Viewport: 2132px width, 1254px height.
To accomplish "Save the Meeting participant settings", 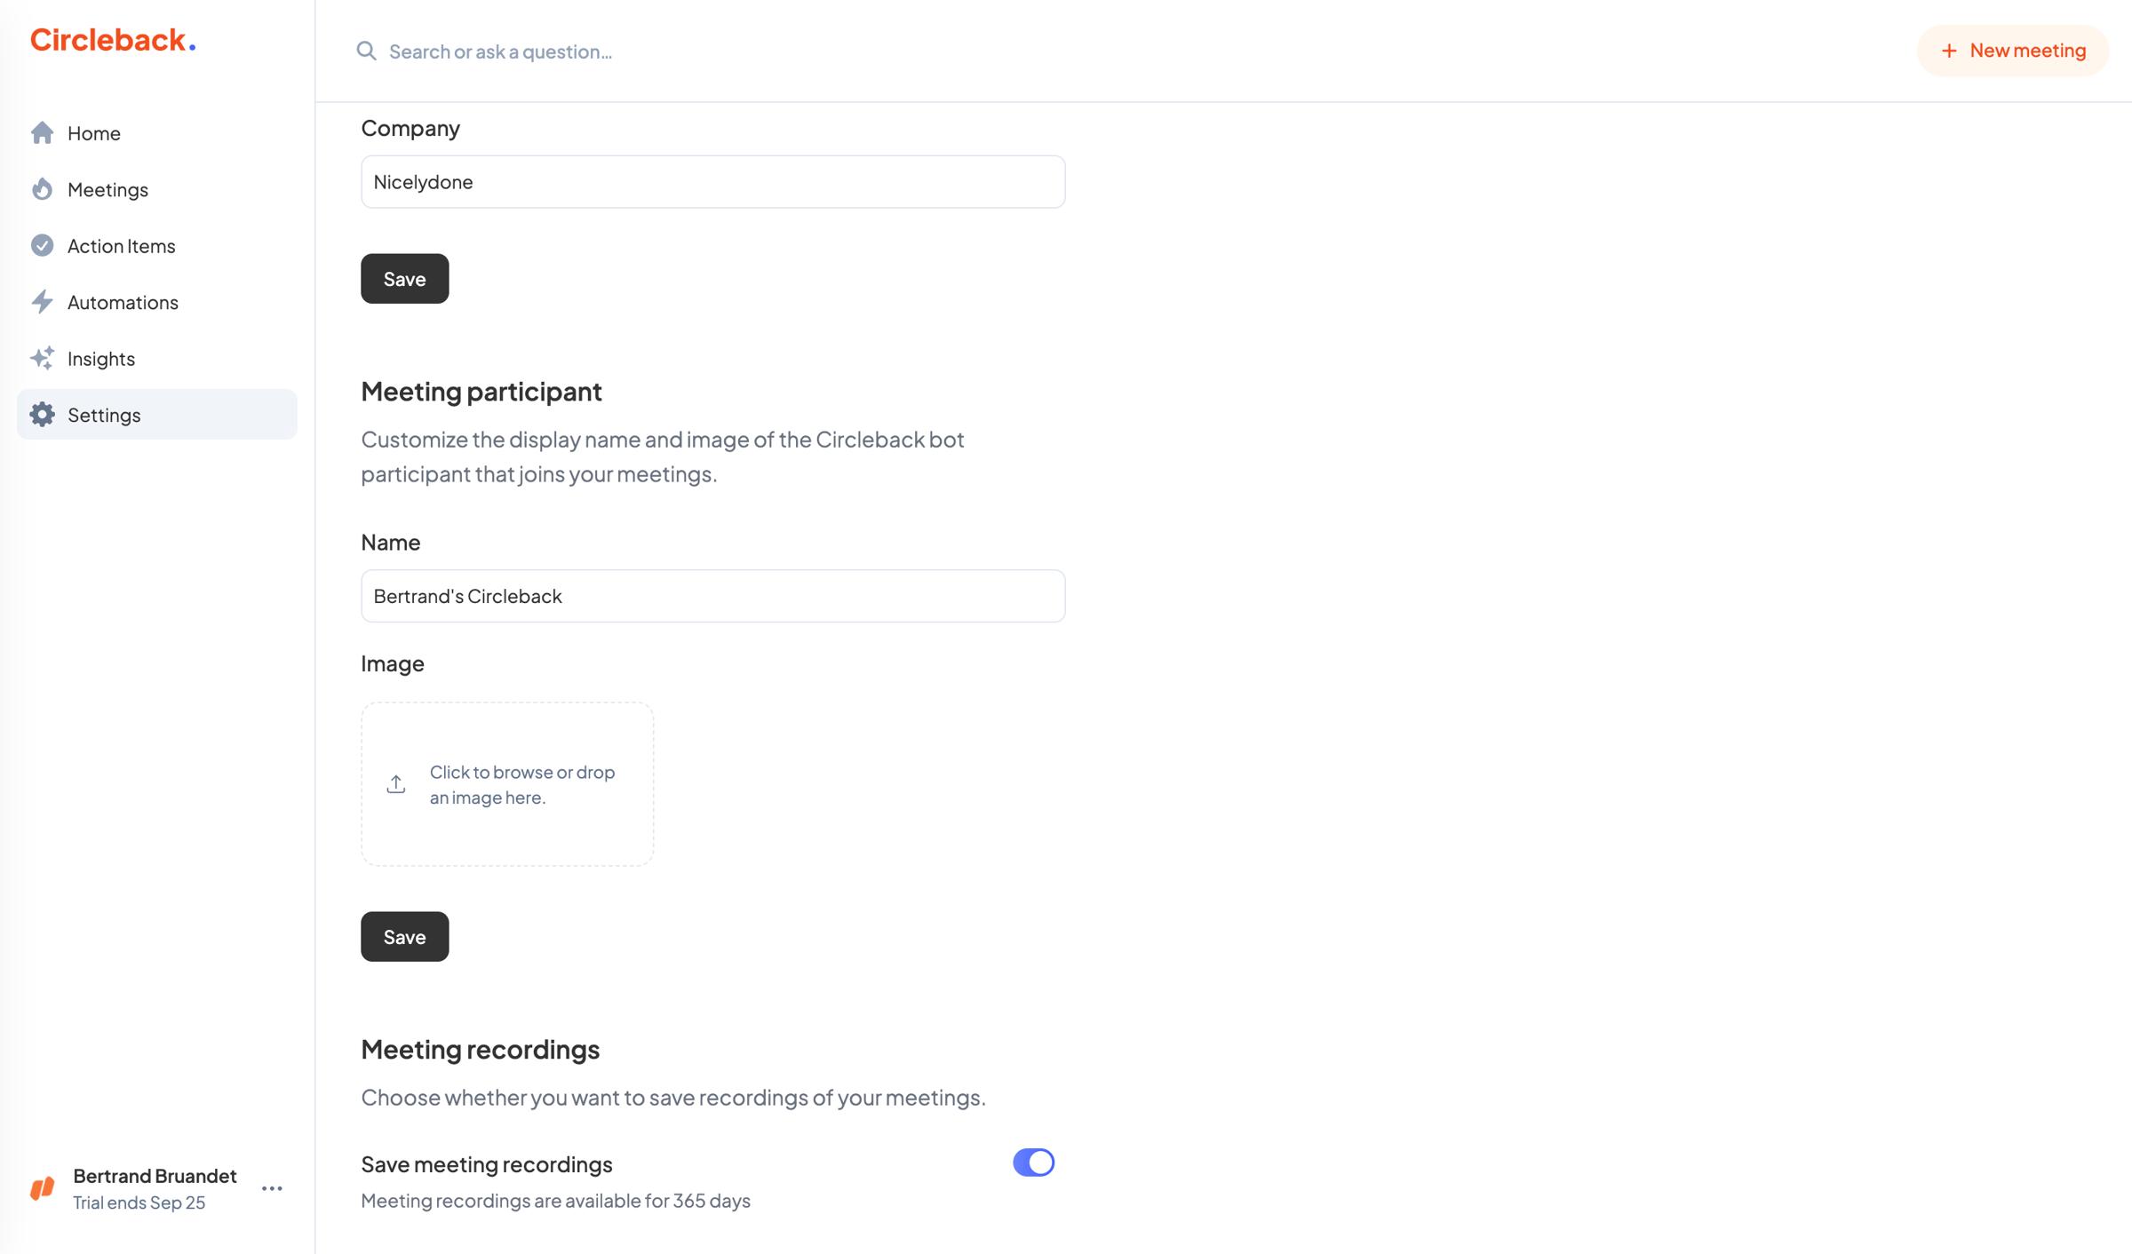I will point(404,937).
